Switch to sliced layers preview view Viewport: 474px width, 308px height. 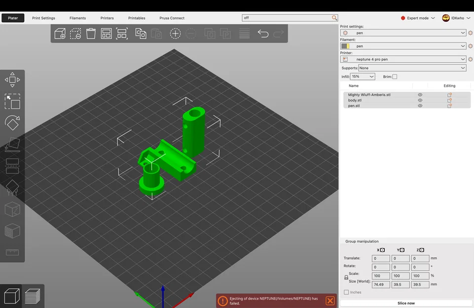(33, 296)
